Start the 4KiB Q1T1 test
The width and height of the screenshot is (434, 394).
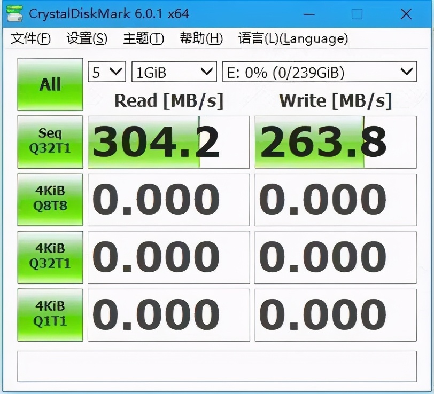50,315
